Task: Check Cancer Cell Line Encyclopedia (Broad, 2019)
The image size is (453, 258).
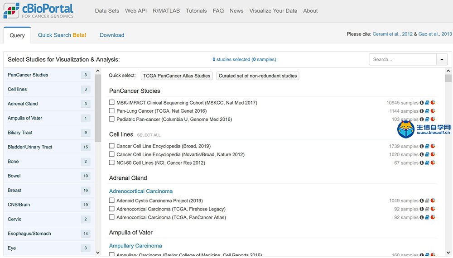Action: pos(112,146)
